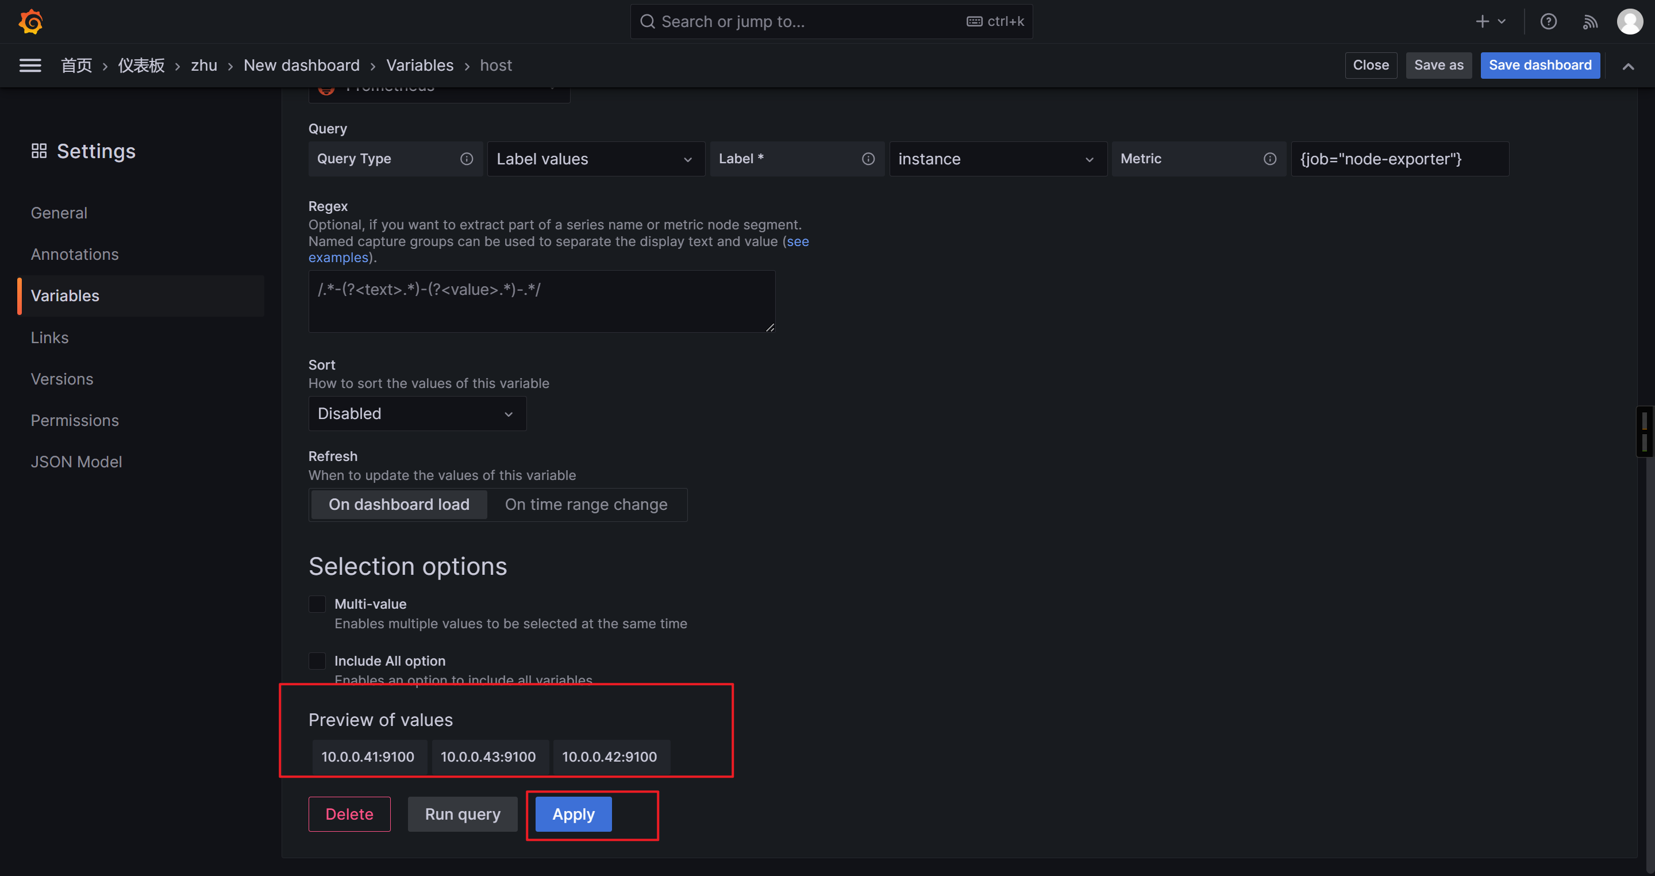The height and width of the screenshot is (876, 1655).
Task: Select On time range change refresh
Action: point(586,505)
